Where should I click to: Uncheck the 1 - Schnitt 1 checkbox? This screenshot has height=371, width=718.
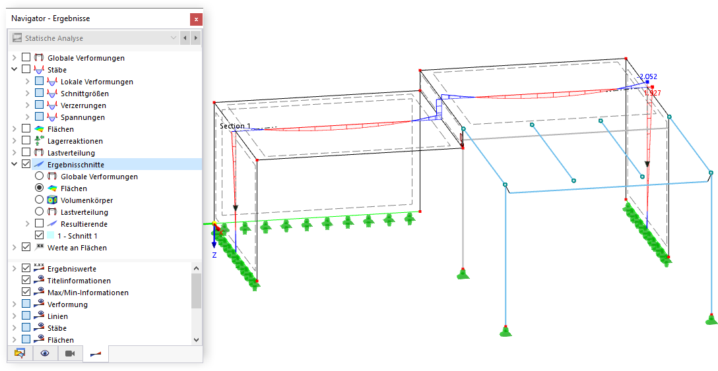pyautogui.click(x=40, y=236)
